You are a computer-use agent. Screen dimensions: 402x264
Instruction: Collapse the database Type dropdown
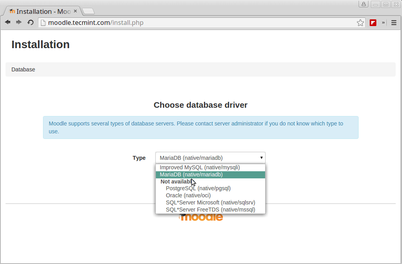(x=210, y=158)
